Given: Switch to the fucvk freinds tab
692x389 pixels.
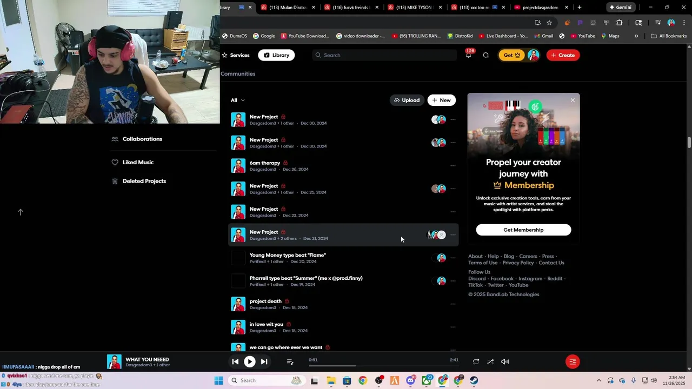Looking at the screenshot, I should click(351, 8).
